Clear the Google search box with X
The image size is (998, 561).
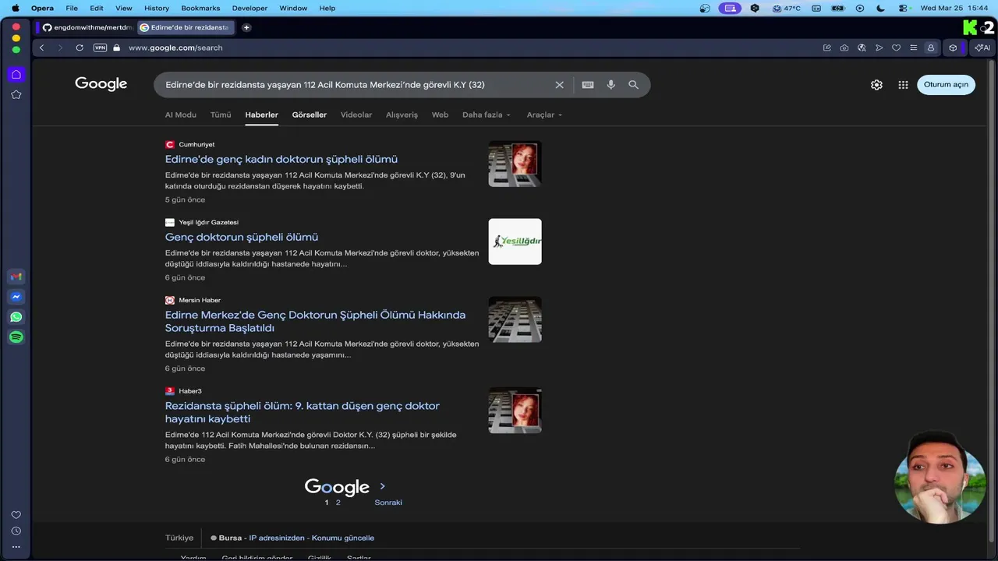tap(559, 85)
